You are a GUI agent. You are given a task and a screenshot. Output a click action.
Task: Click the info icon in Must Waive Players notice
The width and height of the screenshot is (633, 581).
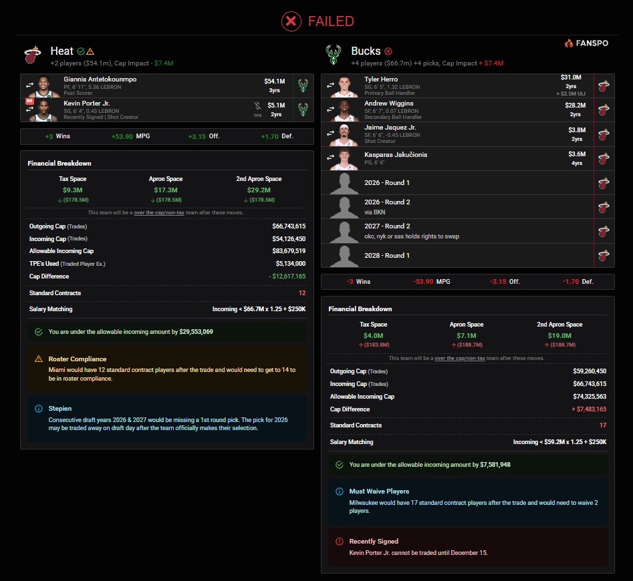(x=340, y=491)
